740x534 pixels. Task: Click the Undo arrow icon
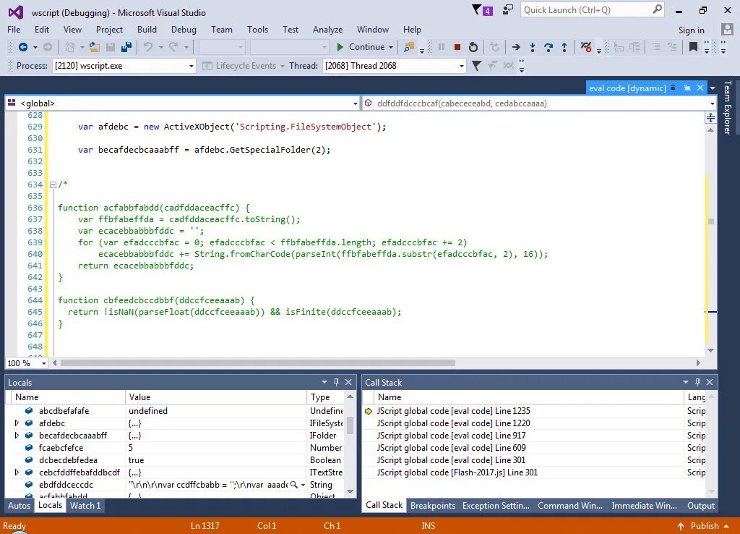coord(148,47)
